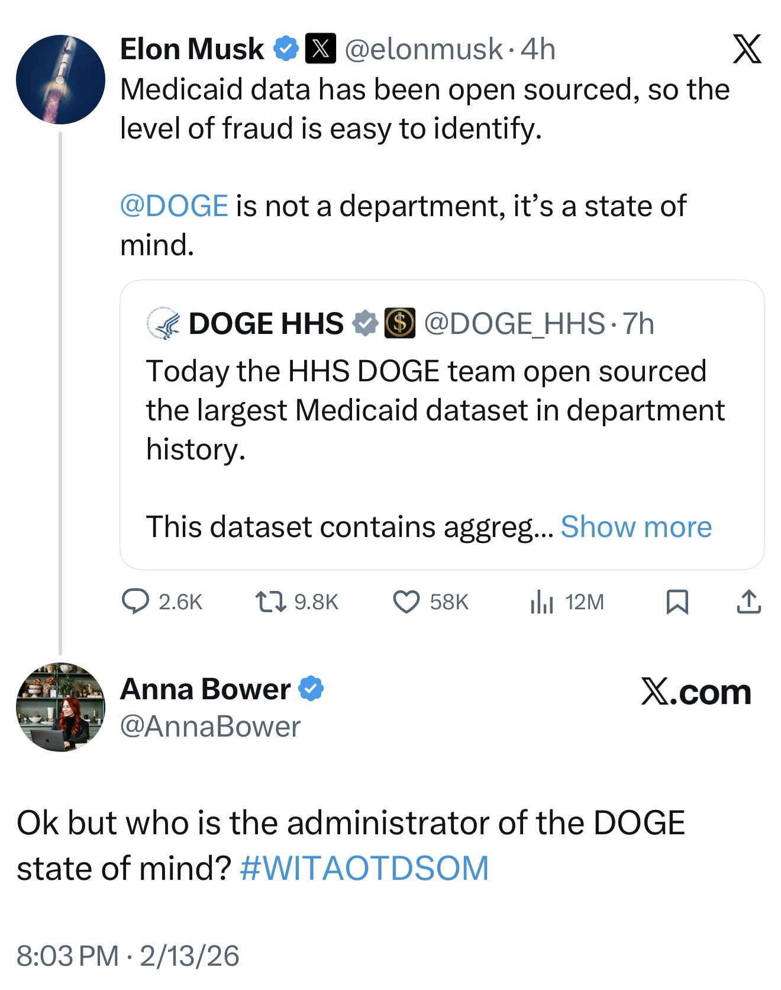The height and width of the screenshot is (990, 781).
Task: Click the X logo at top right
Action: point(747,49)
